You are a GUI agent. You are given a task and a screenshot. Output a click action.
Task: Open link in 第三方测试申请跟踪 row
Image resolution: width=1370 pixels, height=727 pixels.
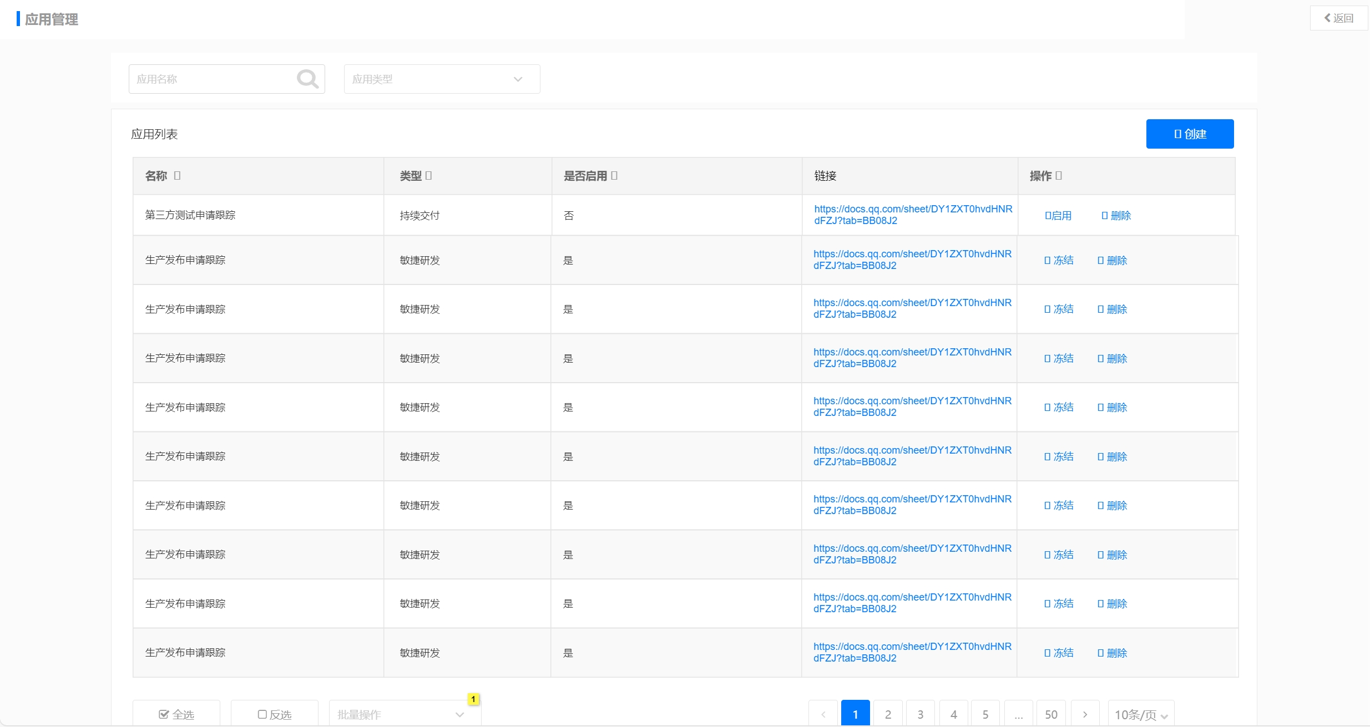click(x=913, y=215)
